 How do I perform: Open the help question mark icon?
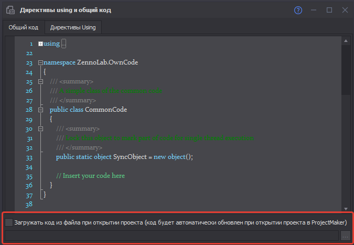click(298, 10)
